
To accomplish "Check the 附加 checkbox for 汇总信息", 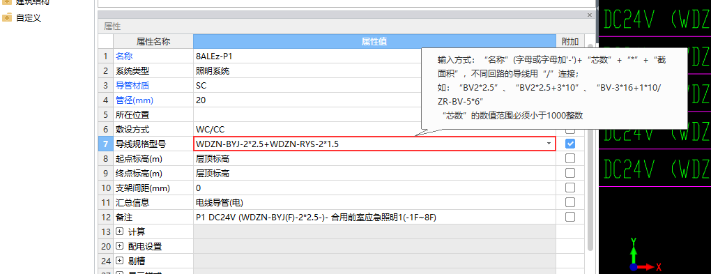I will pos(570,202).
